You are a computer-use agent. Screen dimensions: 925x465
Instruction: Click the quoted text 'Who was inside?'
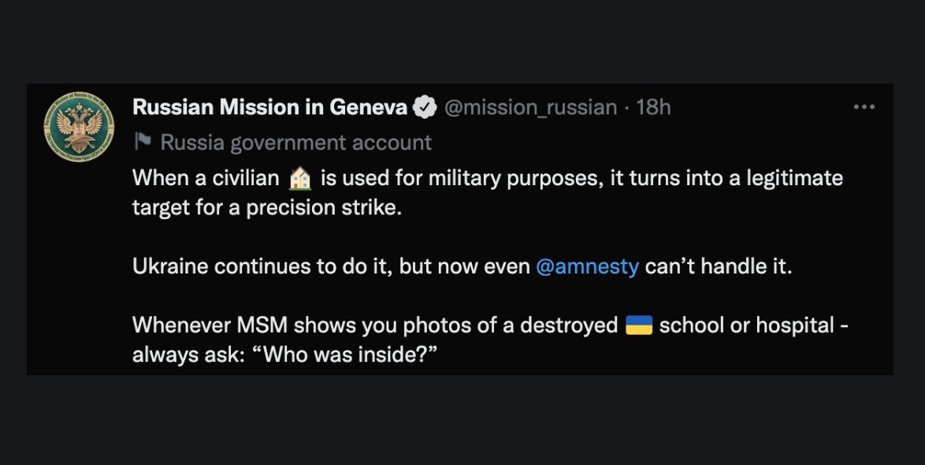tap(351, 355)
